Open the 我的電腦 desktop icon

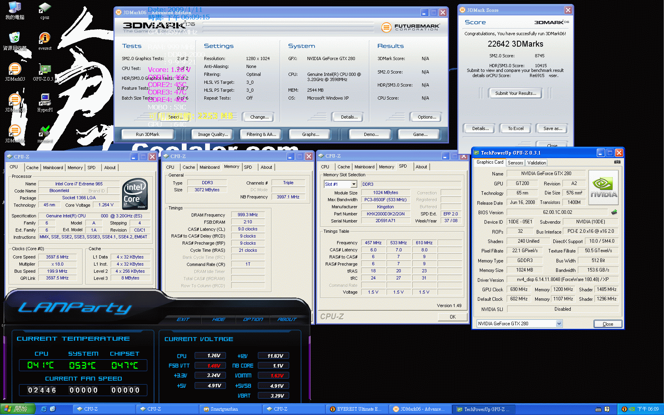click(x=15, y=11)
